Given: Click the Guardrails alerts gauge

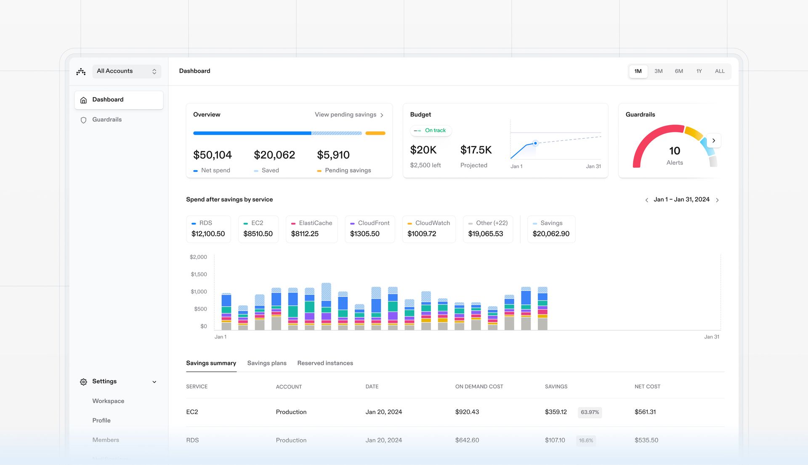Looking at the screenshot, I should click(675, 147).
